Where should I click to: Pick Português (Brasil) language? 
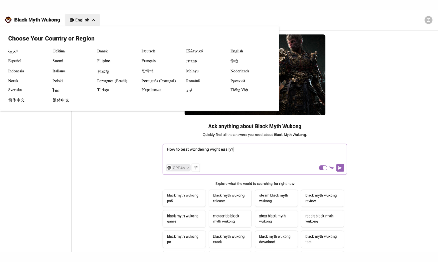point(112,81)
